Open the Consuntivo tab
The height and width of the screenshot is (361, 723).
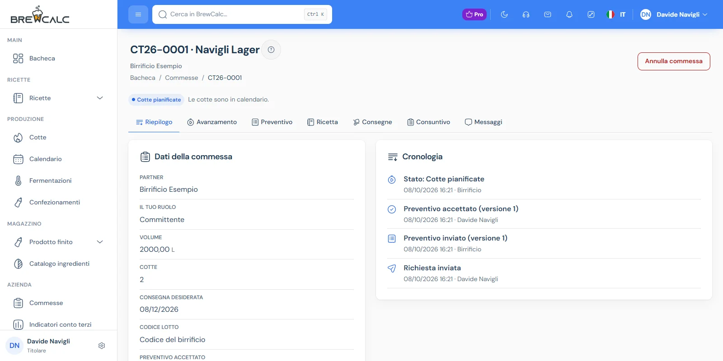[428, 122]
